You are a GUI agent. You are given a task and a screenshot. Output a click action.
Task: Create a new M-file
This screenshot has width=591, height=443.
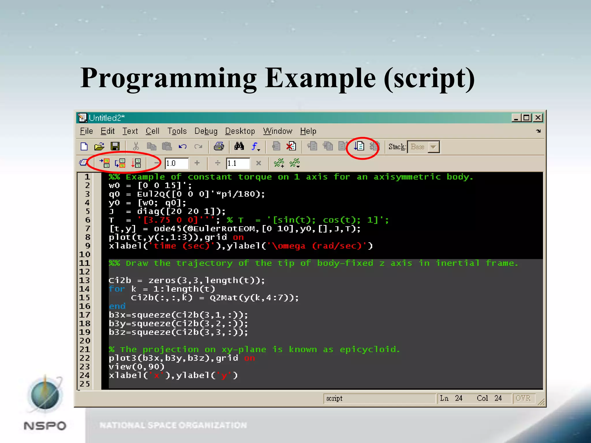(x=84, y=147)
